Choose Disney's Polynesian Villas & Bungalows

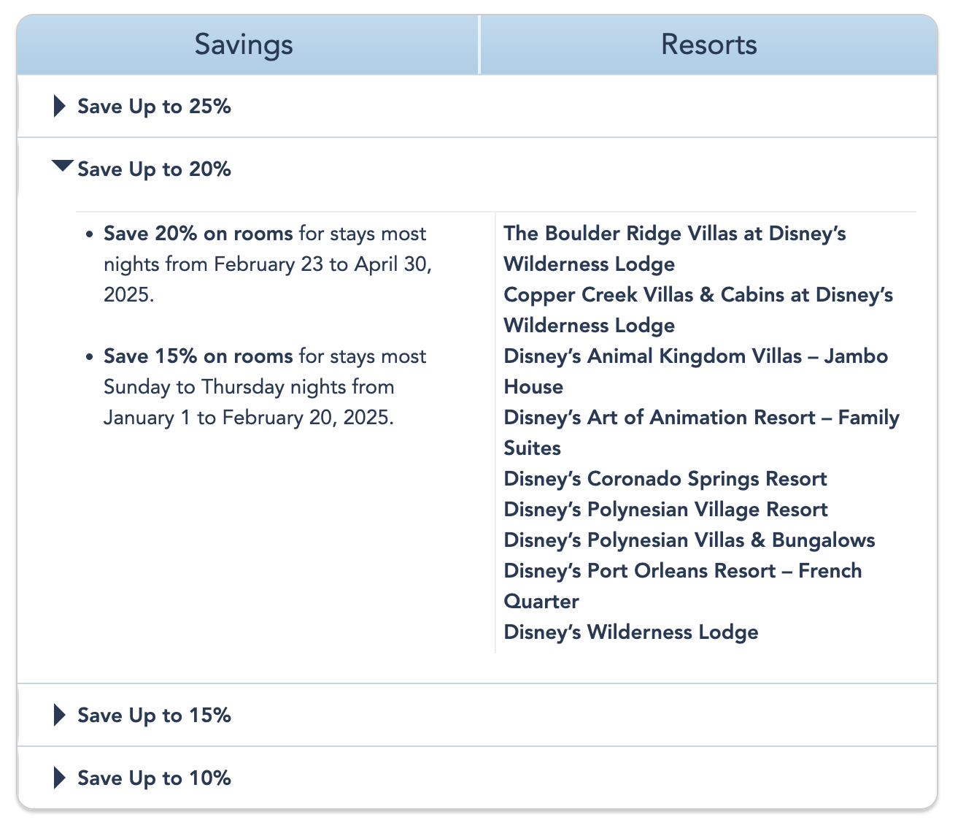pos(689,540)
